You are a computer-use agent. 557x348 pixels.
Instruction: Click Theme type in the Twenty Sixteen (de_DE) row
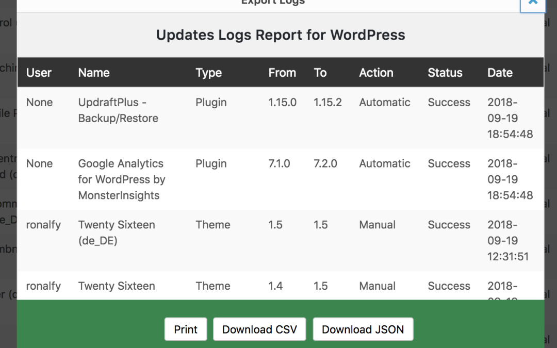[213, 225]
